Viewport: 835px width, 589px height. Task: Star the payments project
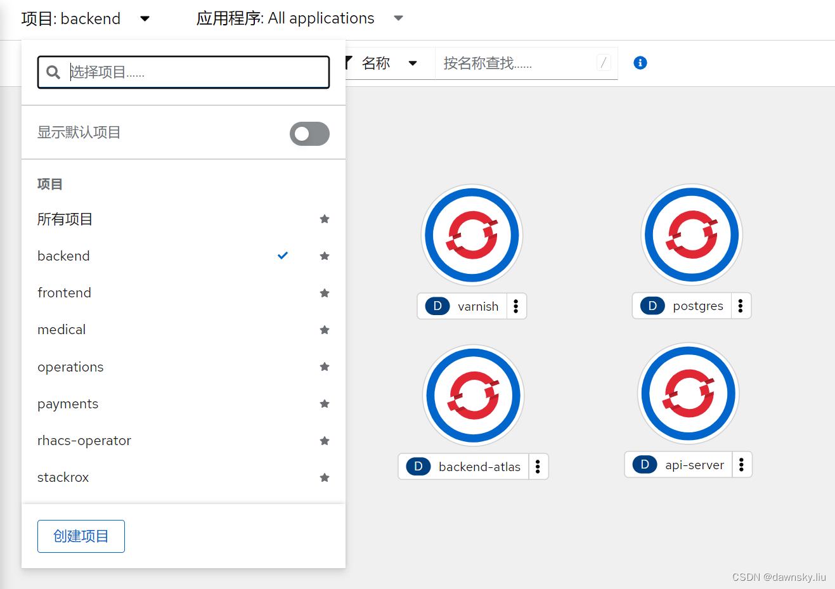click(325, 404)
